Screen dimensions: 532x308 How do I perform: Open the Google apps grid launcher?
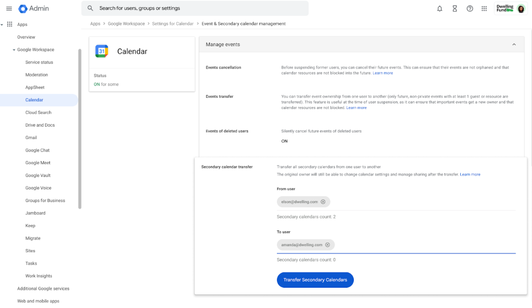click(484, 9)
